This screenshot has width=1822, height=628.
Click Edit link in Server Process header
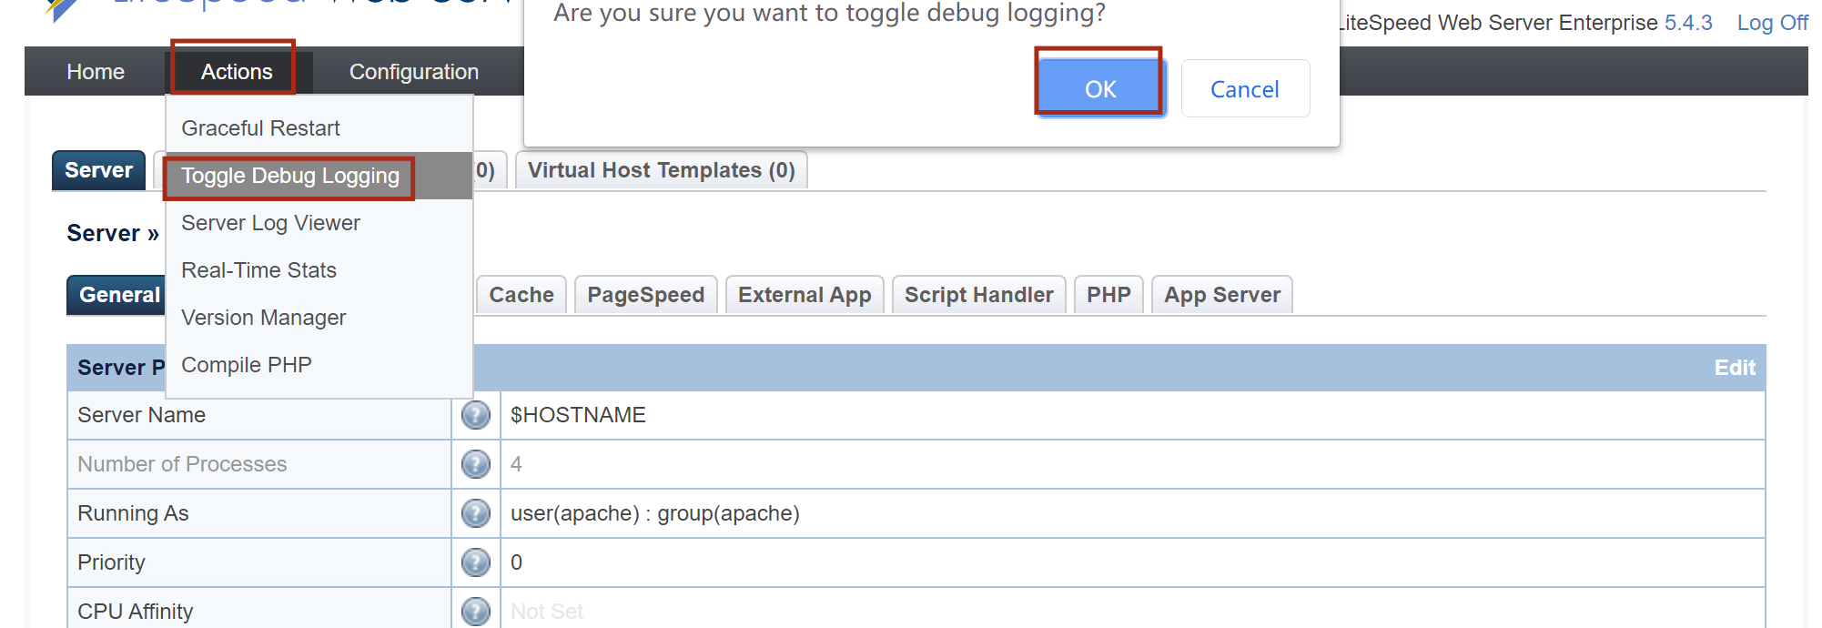1734,368
